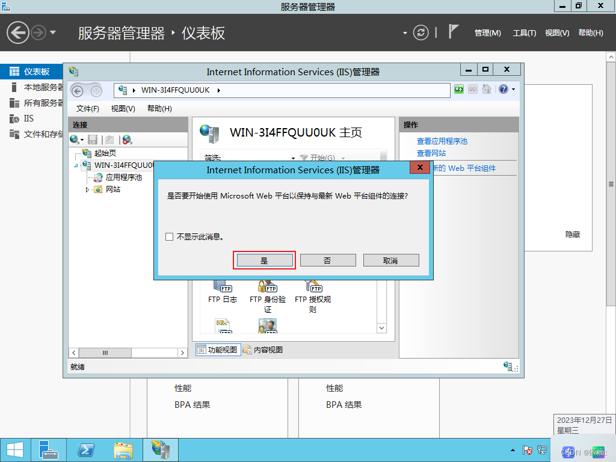Click the 查看应用程序池 link
The height and width of the screenshot is (462, 616).
[442, 141]
